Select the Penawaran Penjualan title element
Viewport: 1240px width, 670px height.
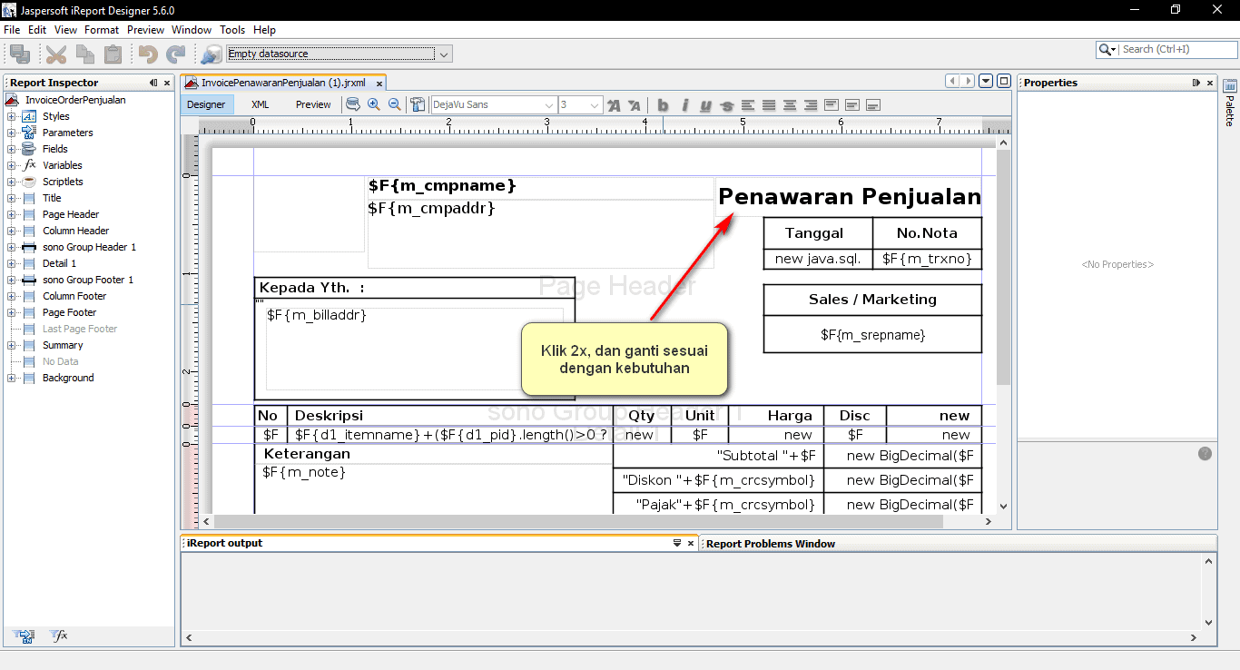[x=850, y=197]
